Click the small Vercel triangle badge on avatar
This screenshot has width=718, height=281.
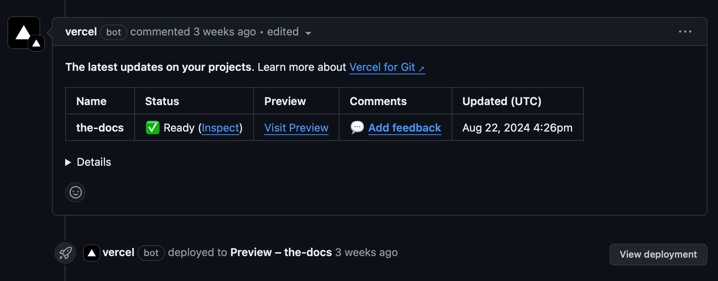[x=36, y=44]
